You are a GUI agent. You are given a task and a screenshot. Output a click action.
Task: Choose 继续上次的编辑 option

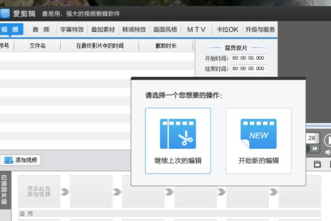point(178,141)
